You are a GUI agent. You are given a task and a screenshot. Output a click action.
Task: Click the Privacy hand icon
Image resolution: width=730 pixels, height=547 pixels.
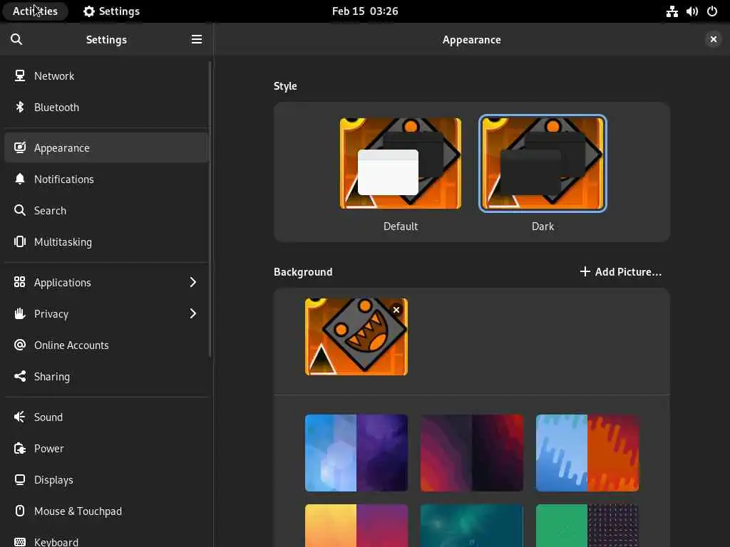pos(19,313)
